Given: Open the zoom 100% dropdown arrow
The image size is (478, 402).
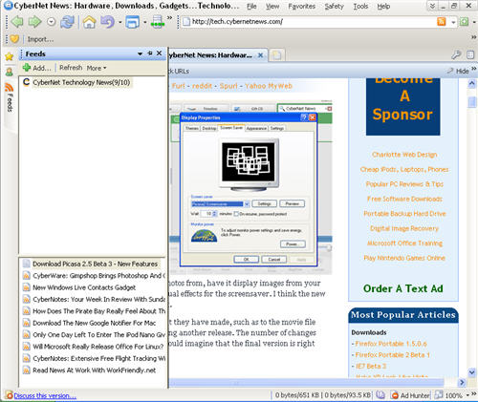Looking at the screenshot, I should pyautogui.click(x=467, y=395).
